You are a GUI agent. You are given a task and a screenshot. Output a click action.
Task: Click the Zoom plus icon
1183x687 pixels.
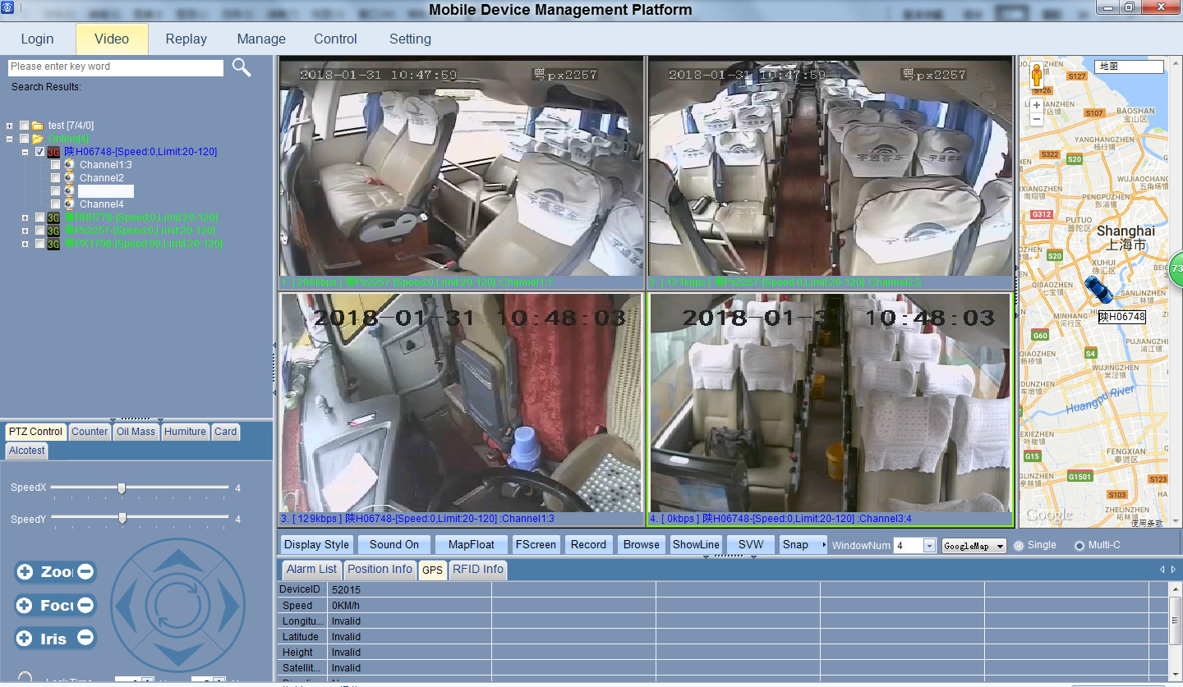pos(25,572)
